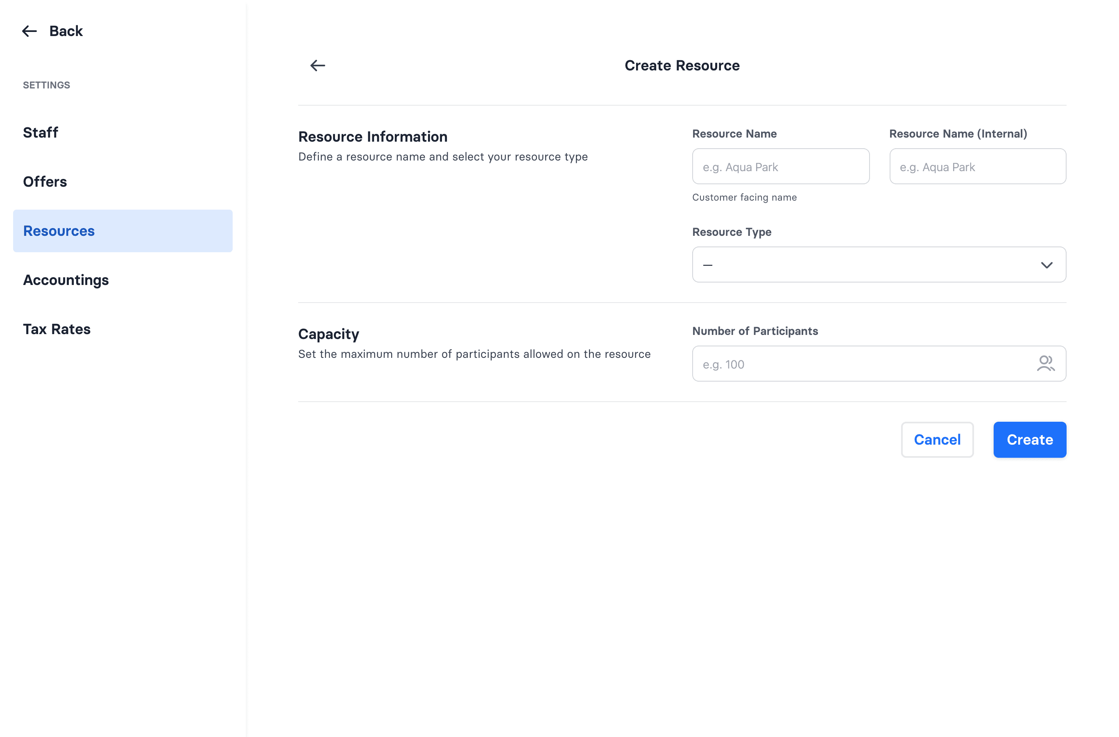The image size is (1119, 737).
Task: Focus the Resource Name (Internal) input field
Action: tap(978, 166)
